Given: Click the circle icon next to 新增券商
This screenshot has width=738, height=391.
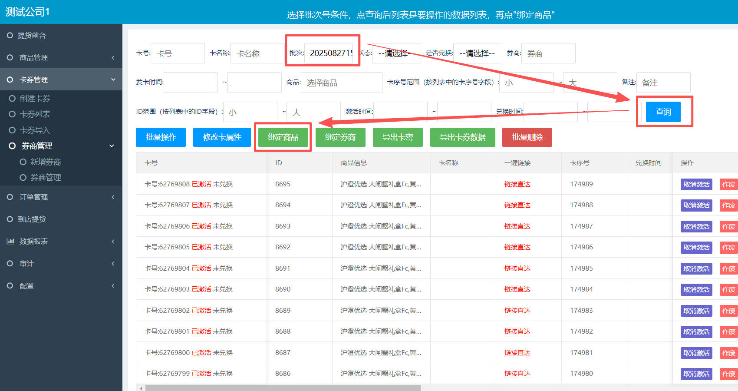Looking at the screenshot, I should [23, 162].
